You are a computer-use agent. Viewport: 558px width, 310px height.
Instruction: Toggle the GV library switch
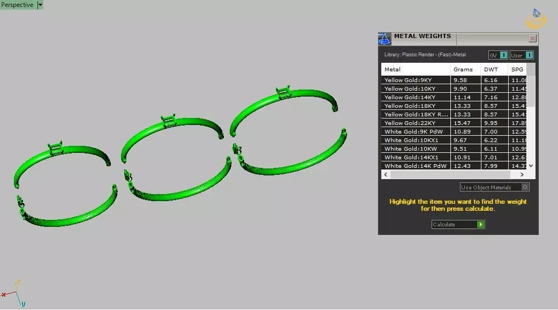click(x=498, y=55)
